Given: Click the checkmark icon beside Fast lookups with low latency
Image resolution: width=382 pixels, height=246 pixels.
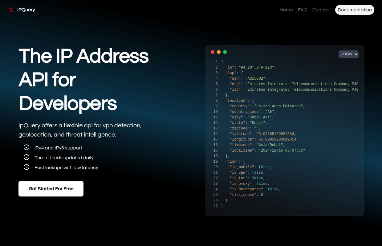Looking at the screenshot, I should [26, 167].
